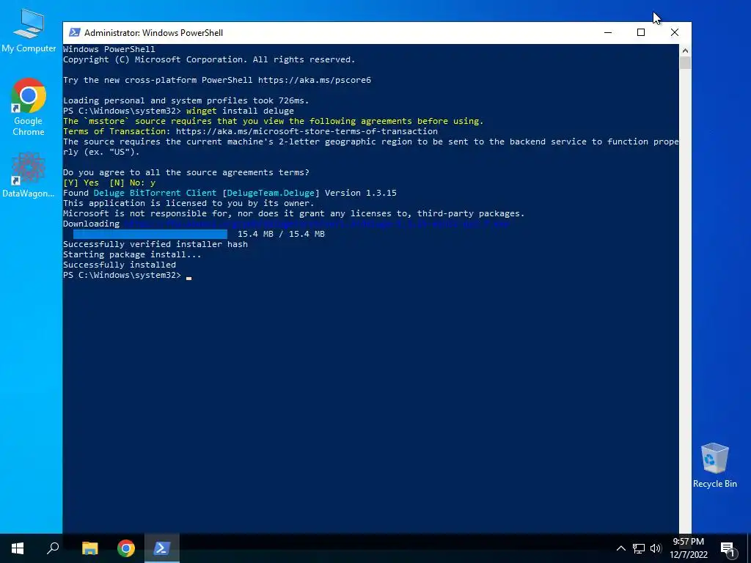Open the notification center icon

click(x=728, y=548)
